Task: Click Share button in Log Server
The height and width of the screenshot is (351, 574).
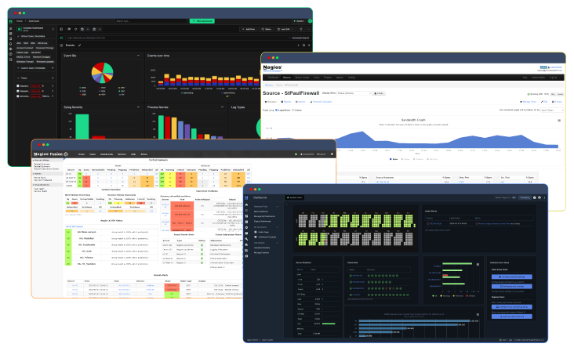Action: point(266,29)
